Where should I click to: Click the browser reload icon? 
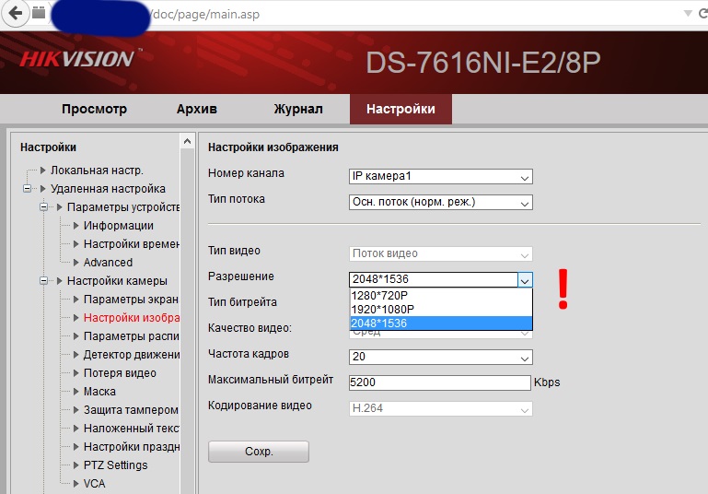tap(703, 14)
